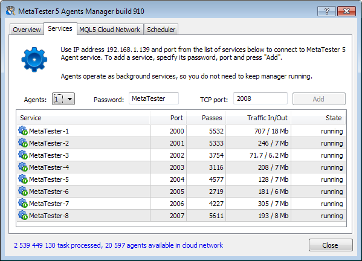
Task: Click passes value 5333
Action: click(x=216, y=143)
